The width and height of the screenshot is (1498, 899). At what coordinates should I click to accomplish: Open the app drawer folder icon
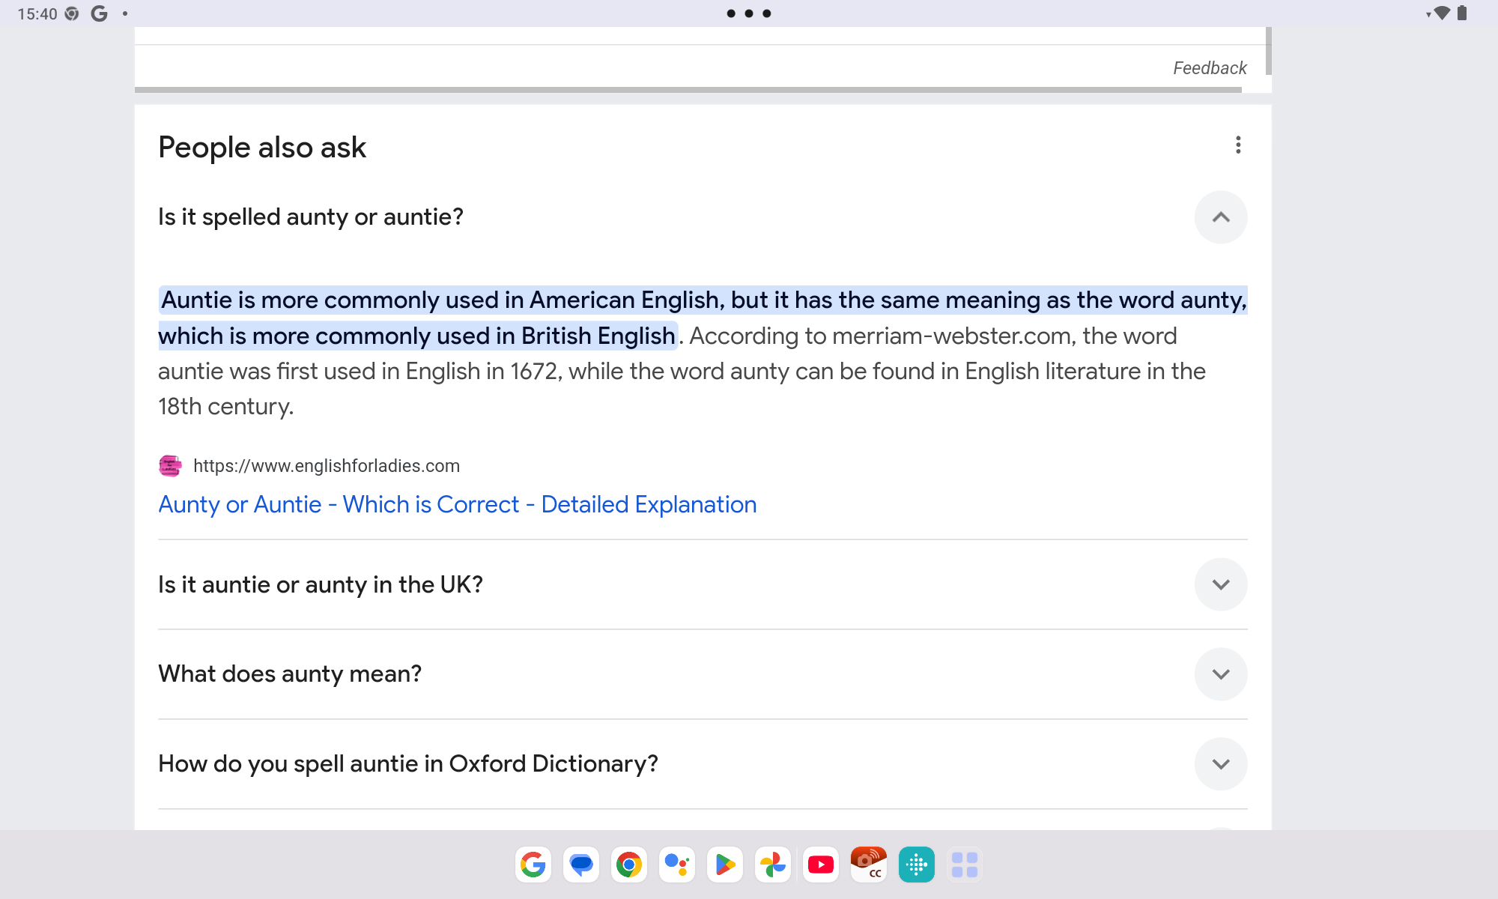tap(965, 865)
